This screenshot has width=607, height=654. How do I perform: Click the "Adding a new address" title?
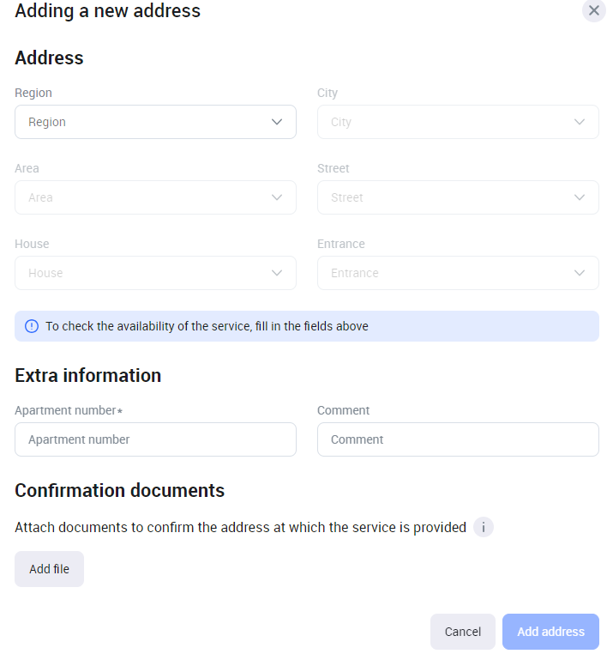(x=107, y=11)
